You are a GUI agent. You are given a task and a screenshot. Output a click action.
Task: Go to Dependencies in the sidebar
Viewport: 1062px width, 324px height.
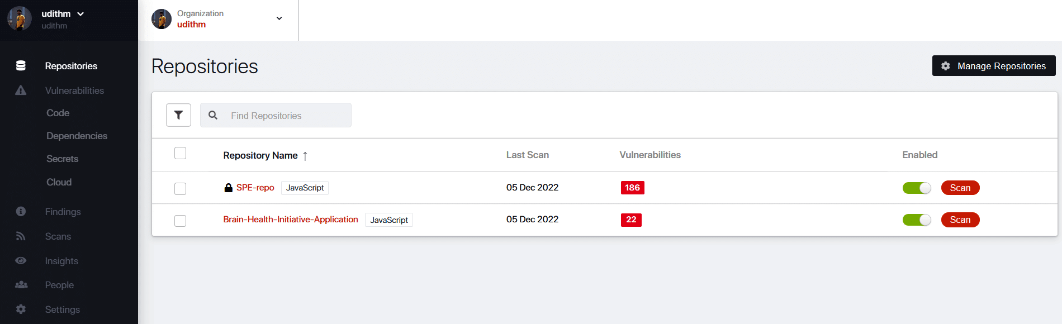[77, 136]
